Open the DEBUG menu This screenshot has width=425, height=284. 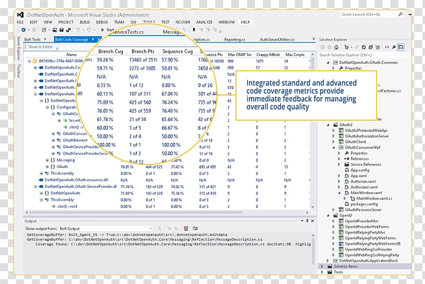(101, 22)
